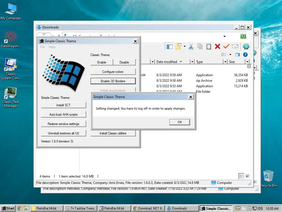Open the Classic Shell seashell settings icon
Screen dimensions: 282x212
pyautogui.click(x=246, y=46)
